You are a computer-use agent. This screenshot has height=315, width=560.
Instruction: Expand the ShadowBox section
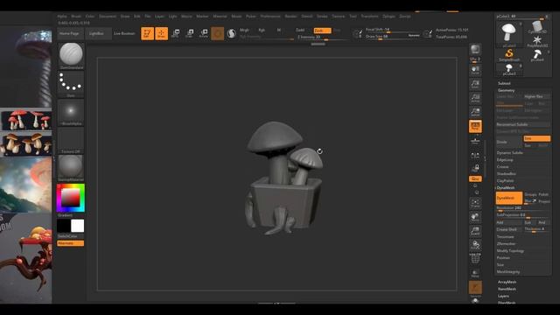click(506, 173)
